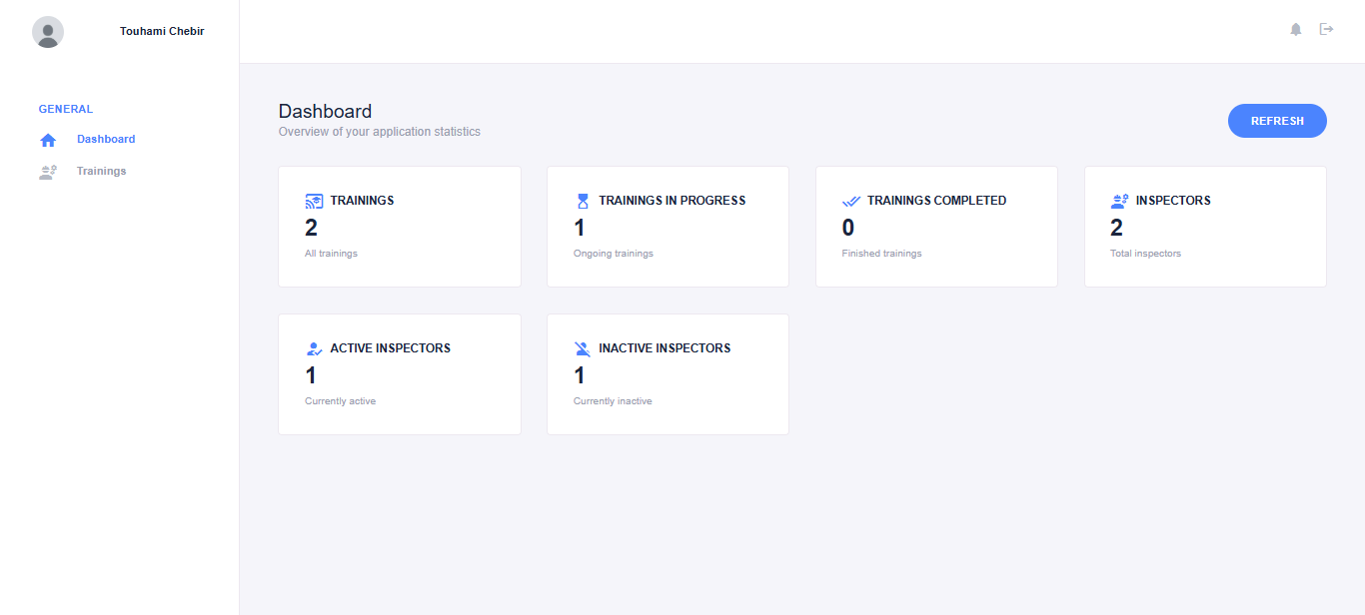Viewport: 1365px width, 615px height.
Task: Click the hourglass icon on Trainings in Progress card
Action: [581, 199]
